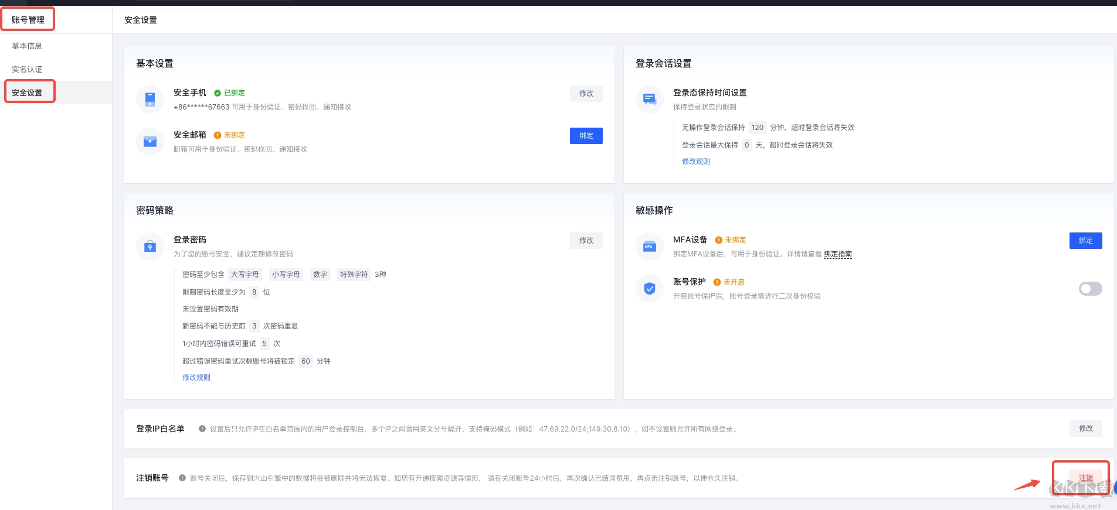
Task: Enable the 账号保护 toggle switch
Action: 1090,289
